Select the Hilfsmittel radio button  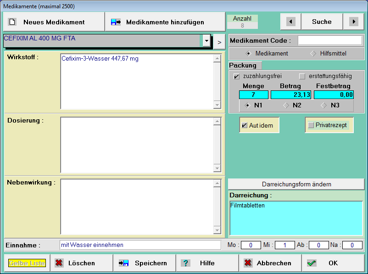tap(313, 53)
